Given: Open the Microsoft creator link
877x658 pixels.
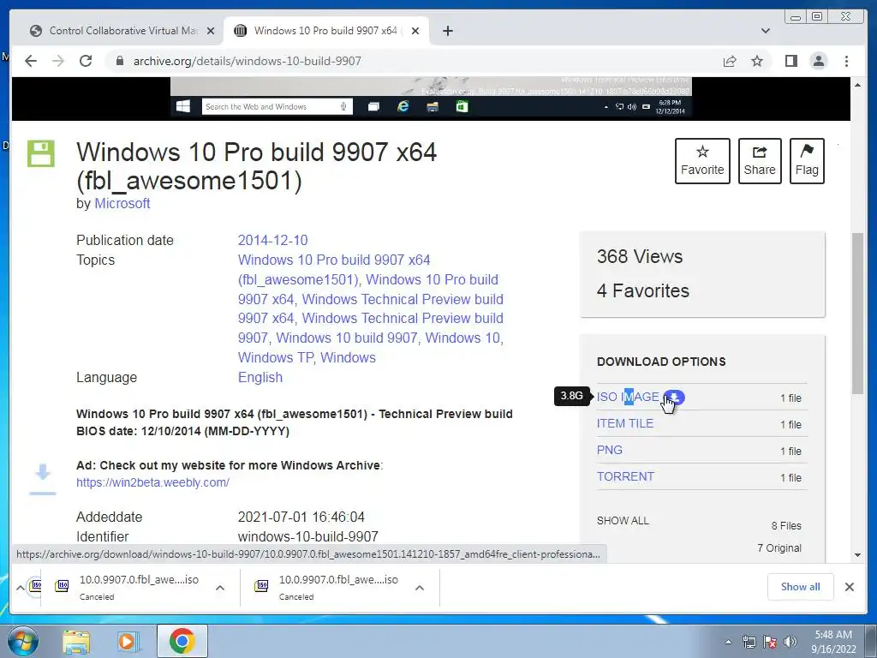Looking at the screenshot, I should click(x=122, y=204).
